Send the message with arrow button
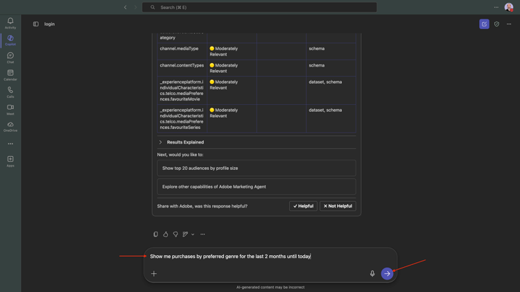The height and width of the screenshot is (292, 520). (387, 274)
